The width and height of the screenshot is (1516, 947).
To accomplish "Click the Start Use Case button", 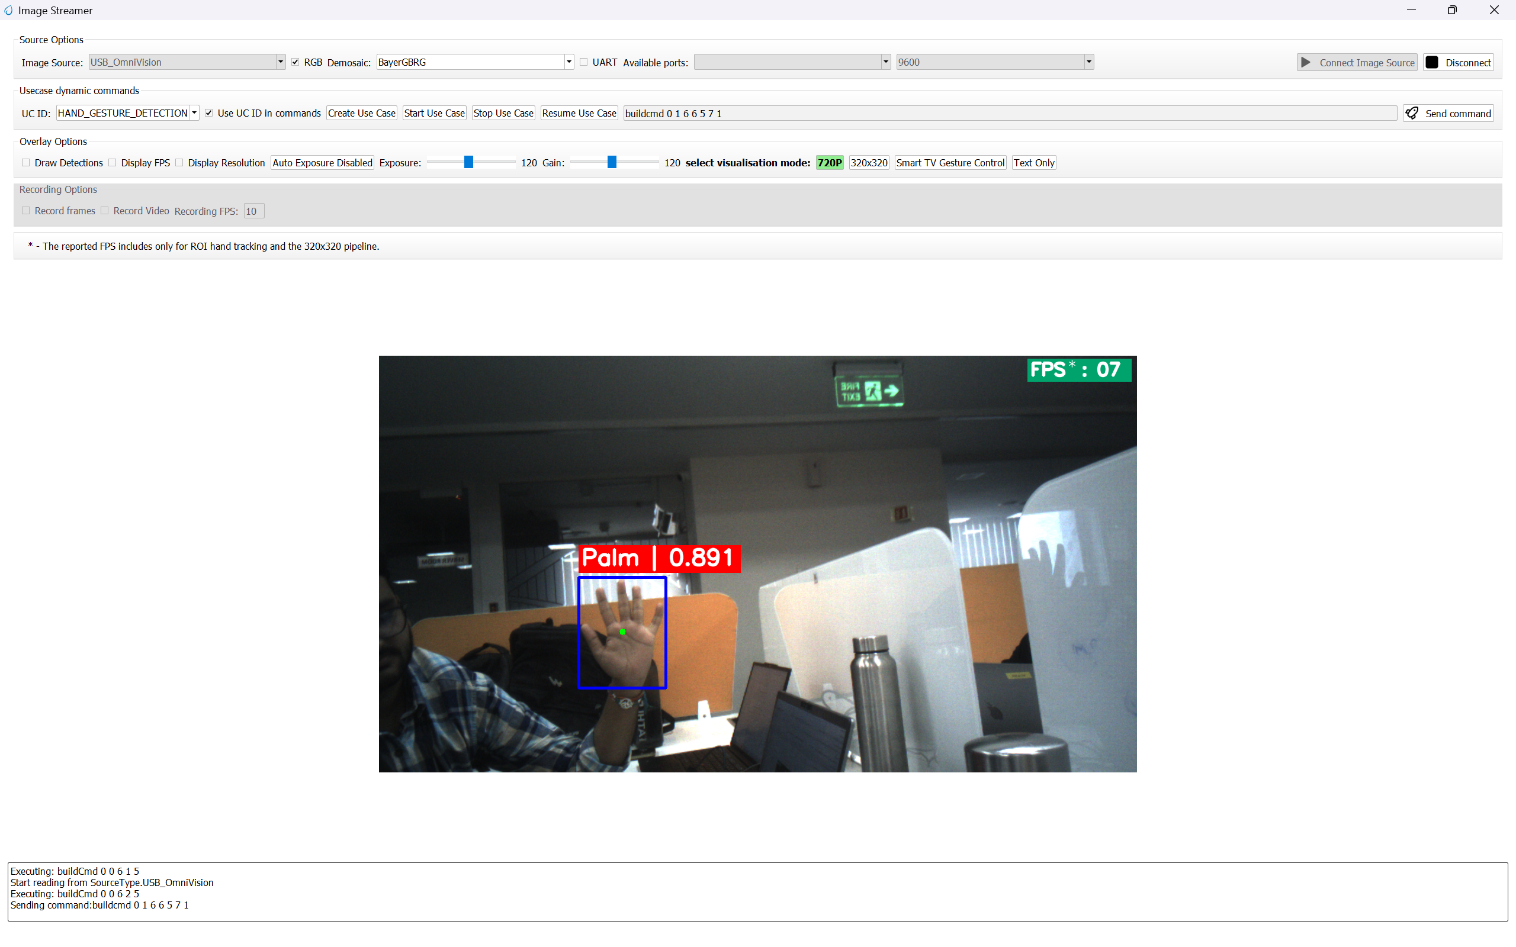I will 434,112.
